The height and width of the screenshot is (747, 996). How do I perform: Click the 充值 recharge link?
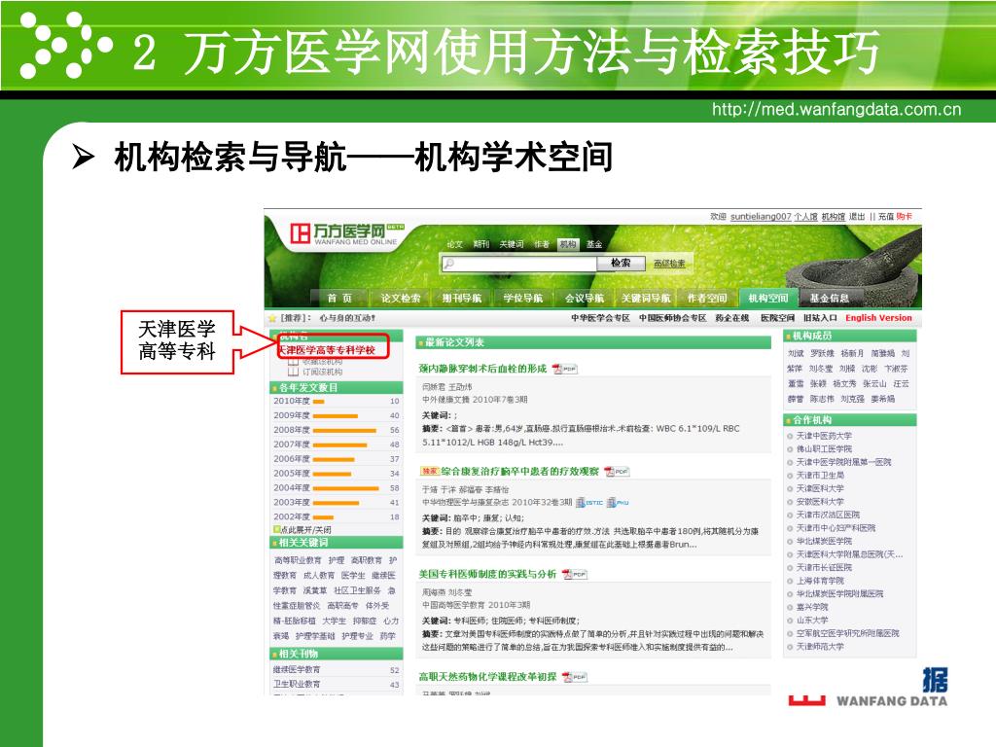(x=886, y=217)
